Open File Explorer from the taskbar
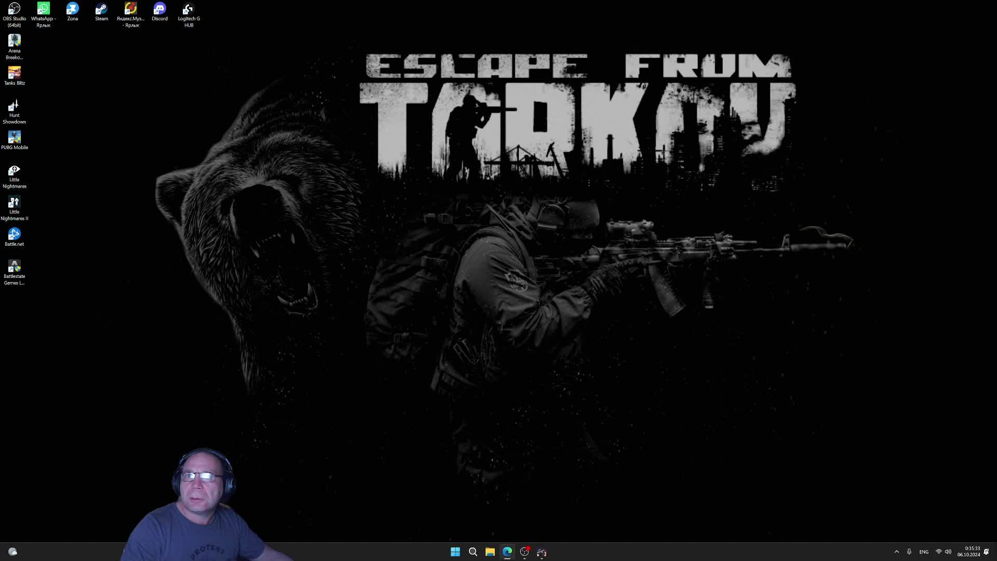 tap(490, 552)
